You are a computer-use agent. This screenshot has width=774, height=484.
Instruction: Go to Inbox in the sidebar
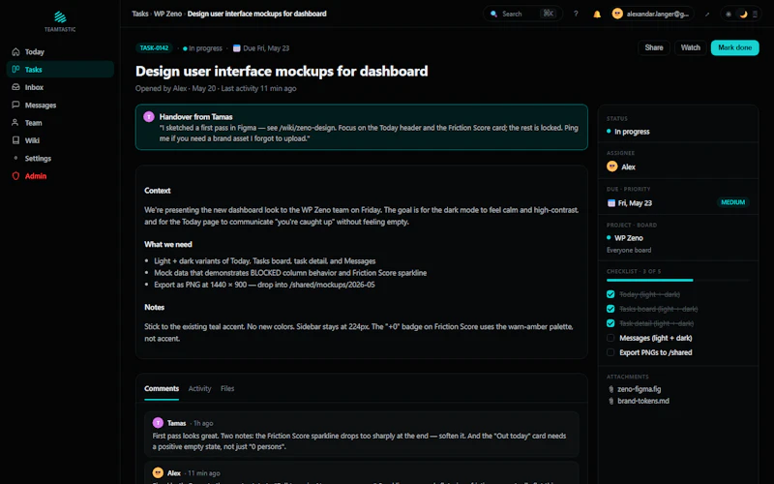point(60,87)
